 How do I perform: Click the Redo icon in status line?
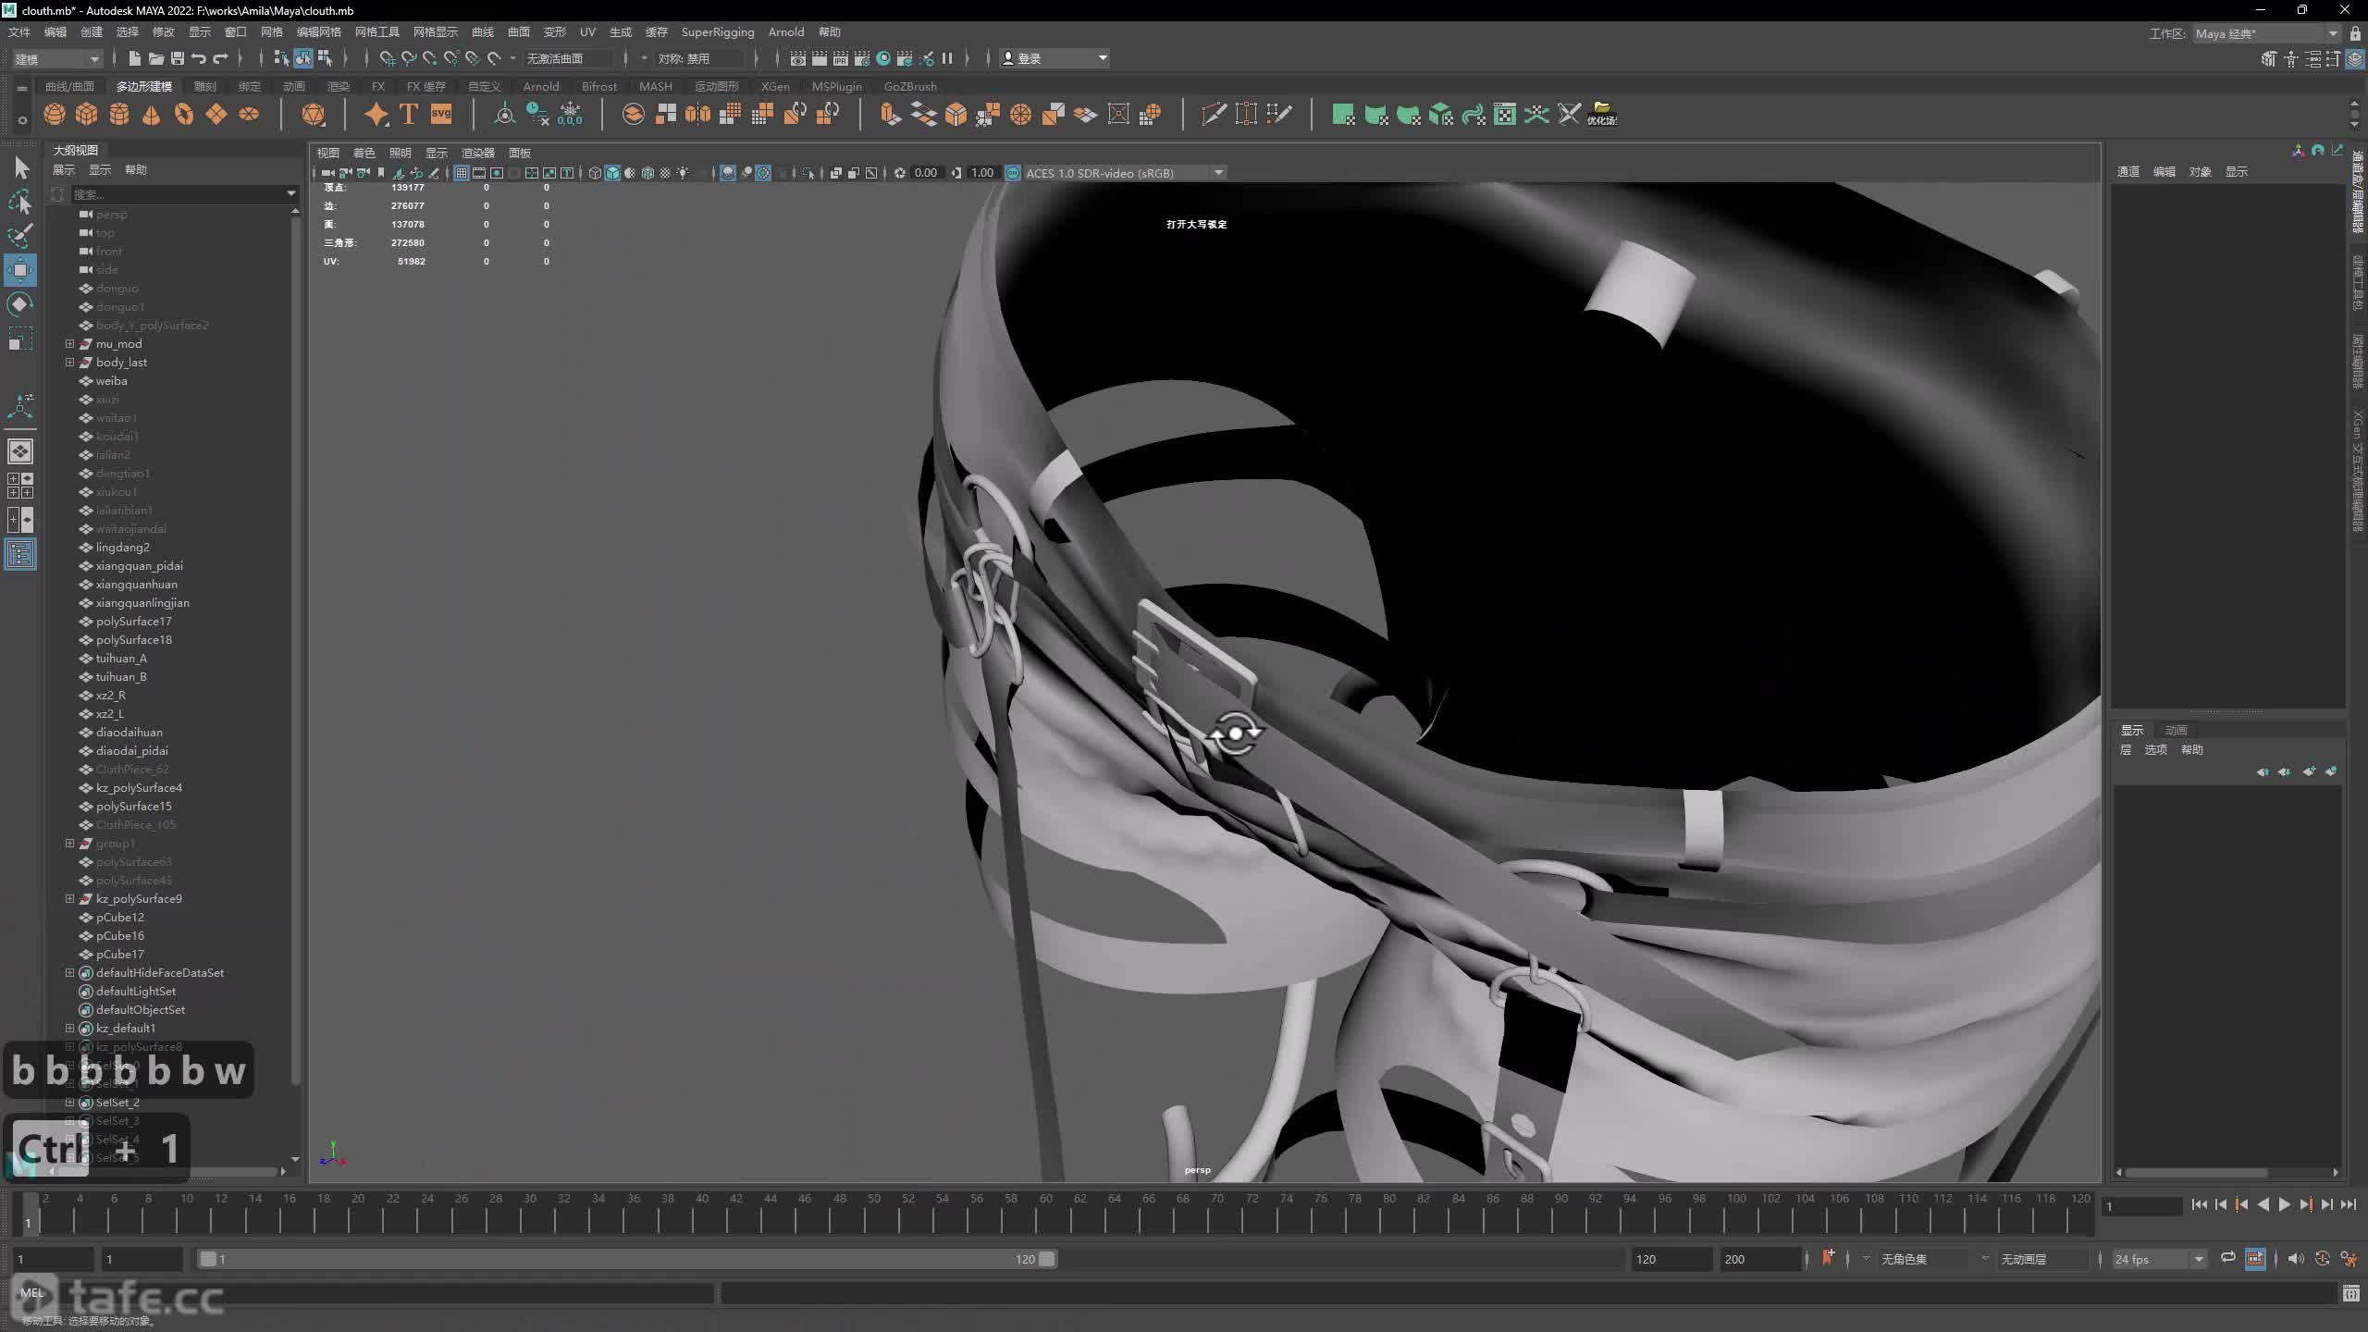tap(220, 58)
